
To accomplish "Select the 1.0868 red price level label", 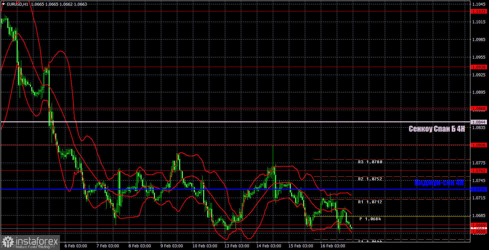I will [x=479, y=108].
